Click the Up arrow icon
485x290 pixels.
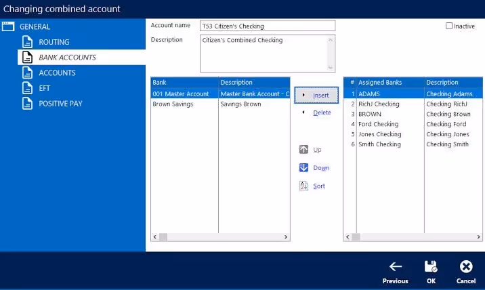point(303,150)
